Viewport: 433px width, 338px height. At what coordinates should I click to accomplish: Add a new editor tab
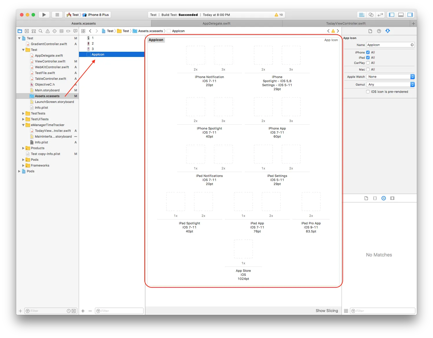(x=413, y=23)
